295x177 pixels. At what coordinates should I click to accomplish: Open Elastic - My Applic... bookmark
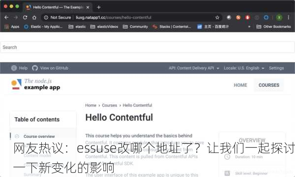[43, 26]
